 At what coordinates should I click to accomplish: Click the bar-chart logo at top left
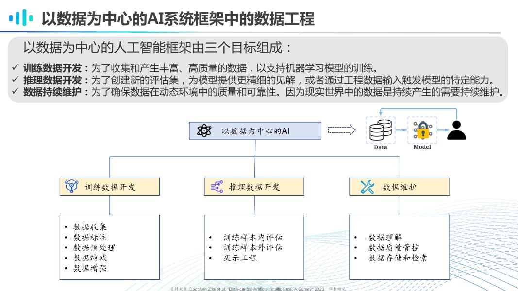tap(20, 18)
